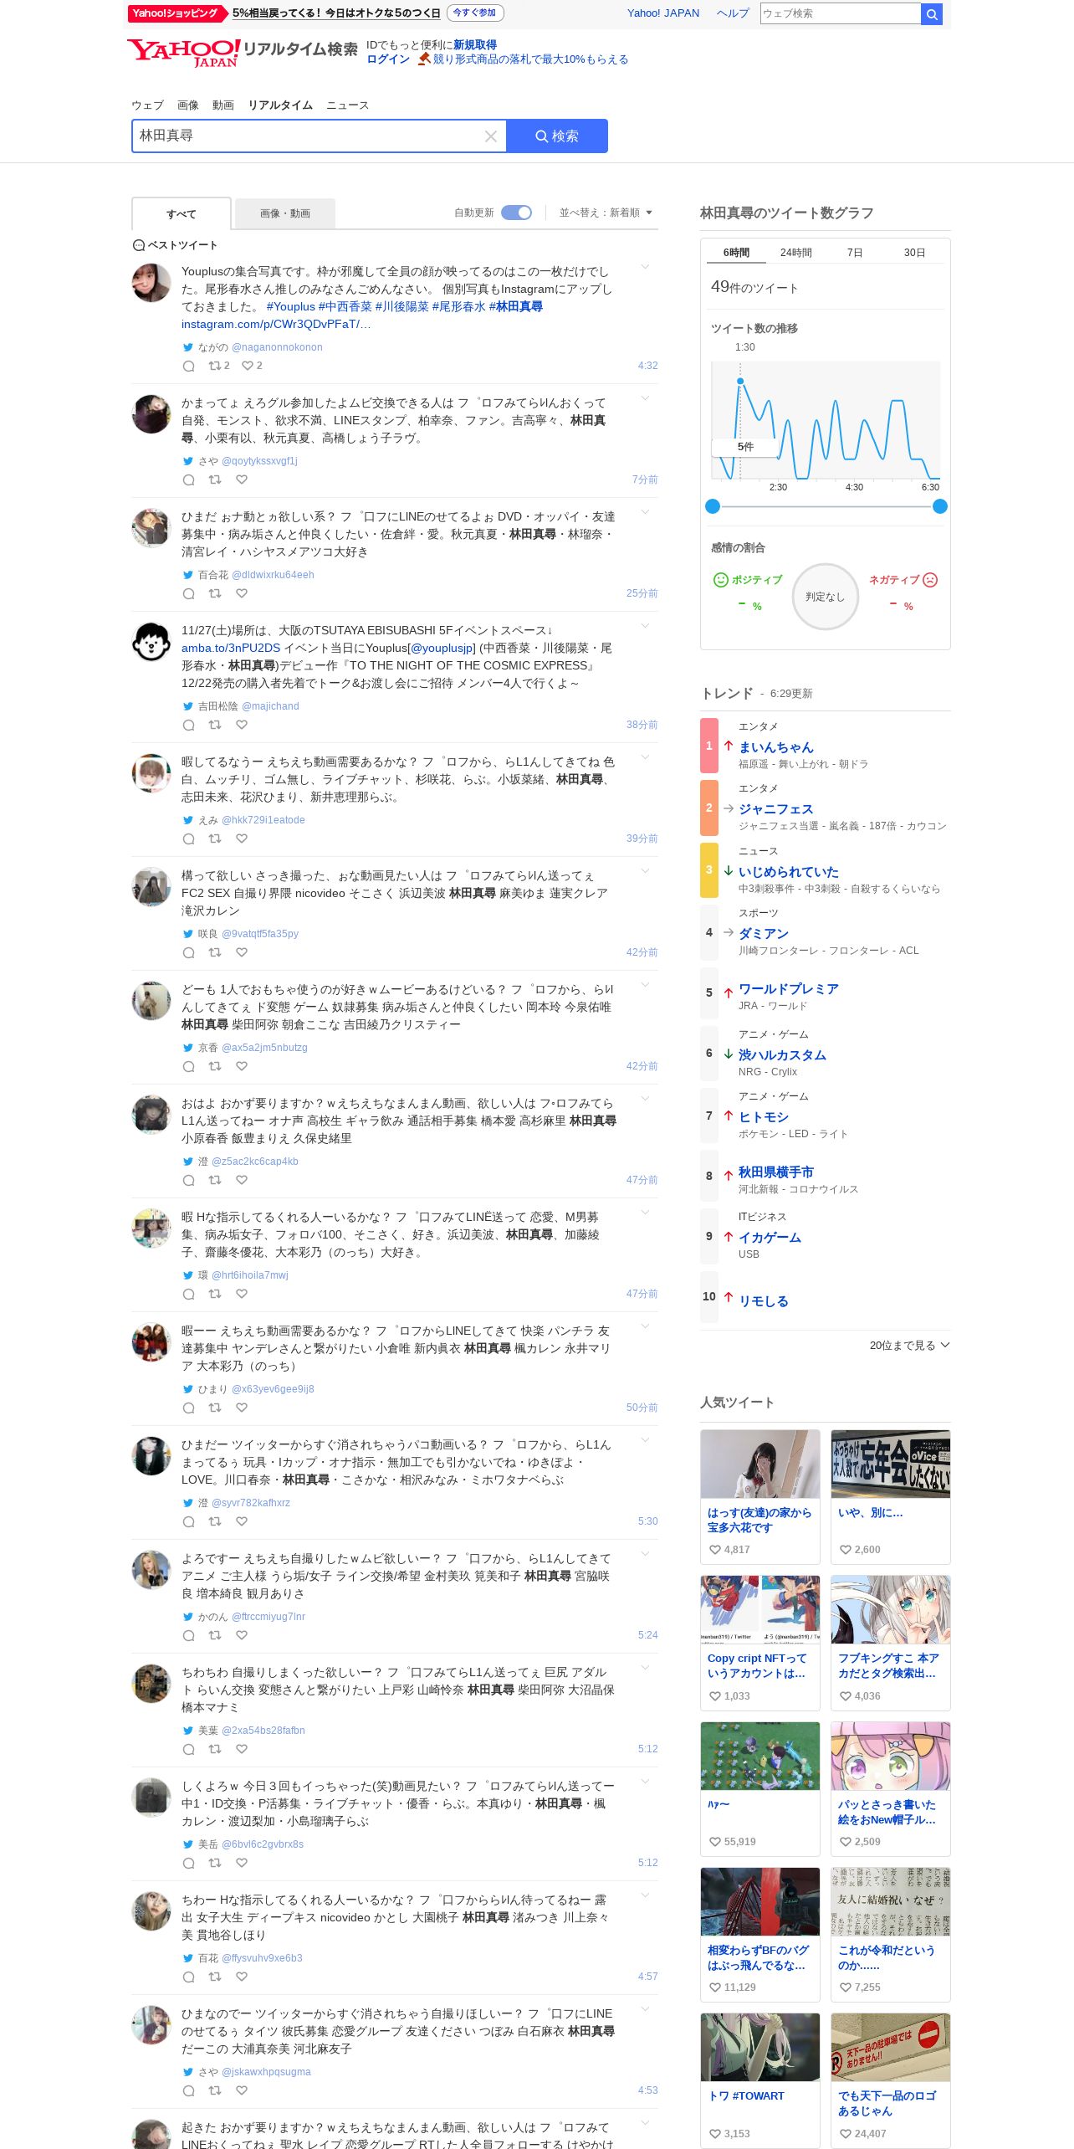Open the 吉田松陰 profile avatar

coord(151,642)
